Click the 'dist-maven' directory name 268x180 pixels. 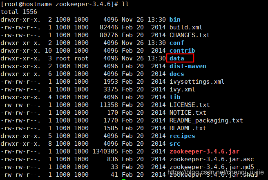tap(188, 66)
